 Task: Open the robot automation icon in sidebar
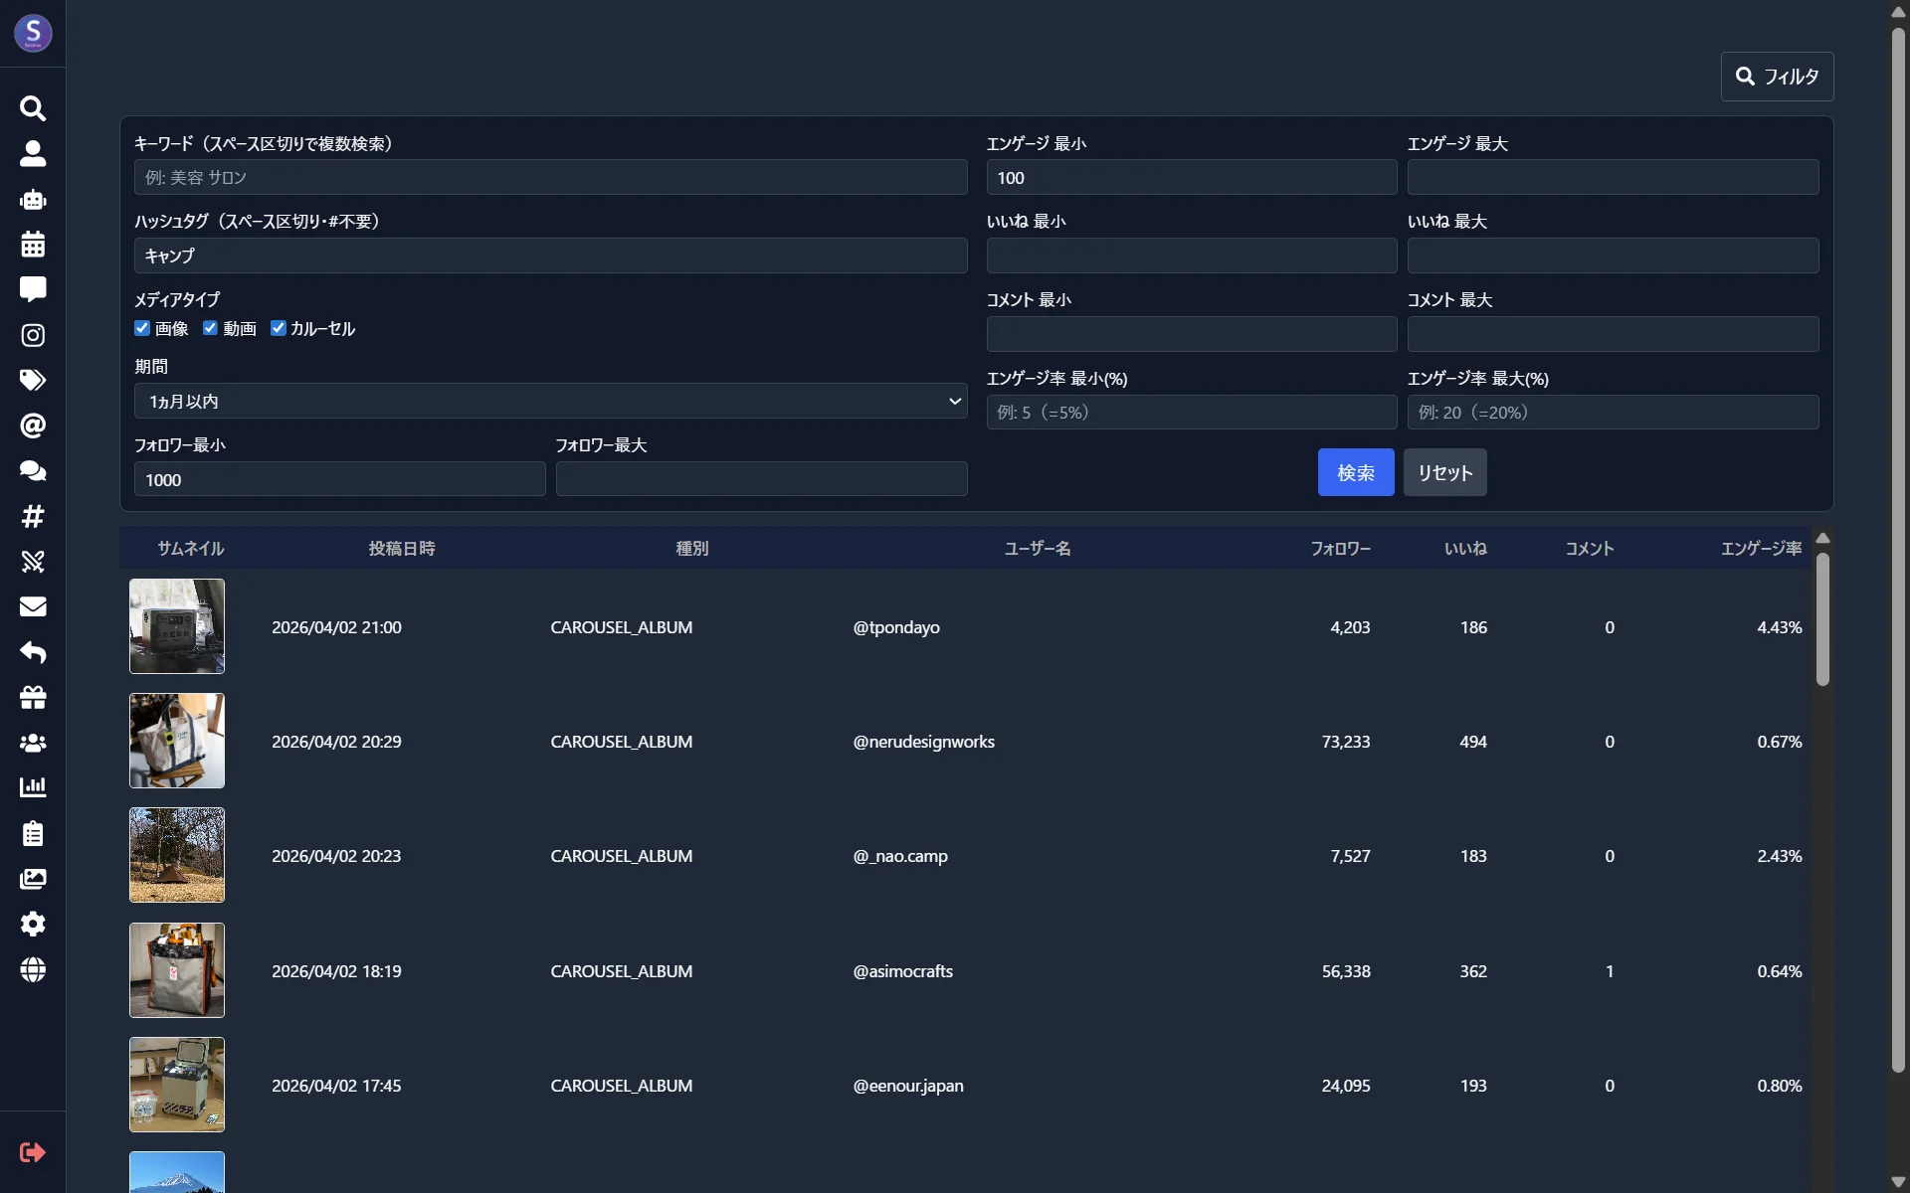point(33,199)
